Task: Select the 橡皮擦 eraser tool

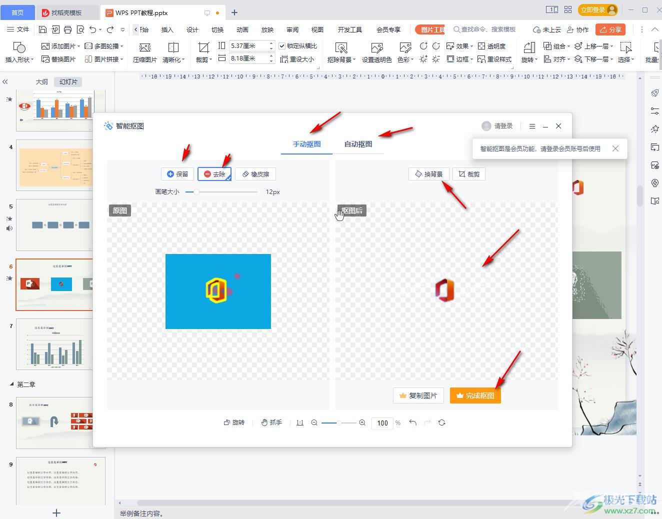Action: tap(255, 174)
